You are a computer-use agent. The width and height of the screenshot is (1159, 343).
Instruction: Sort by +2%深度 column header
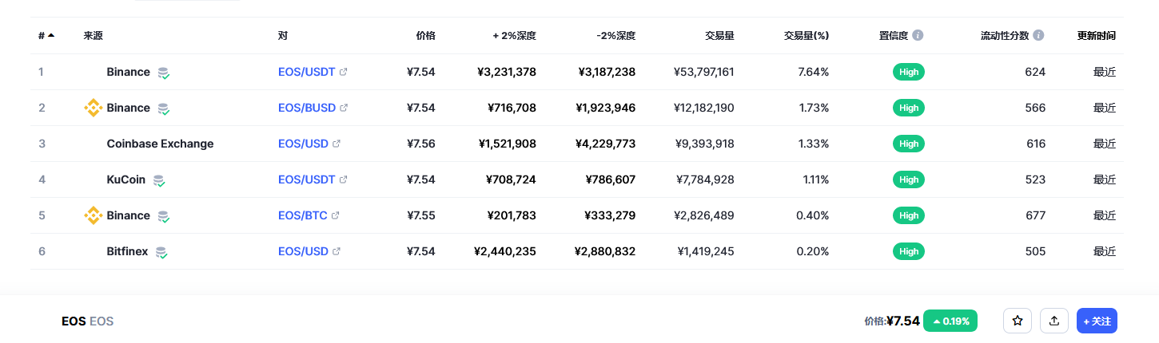514,36
